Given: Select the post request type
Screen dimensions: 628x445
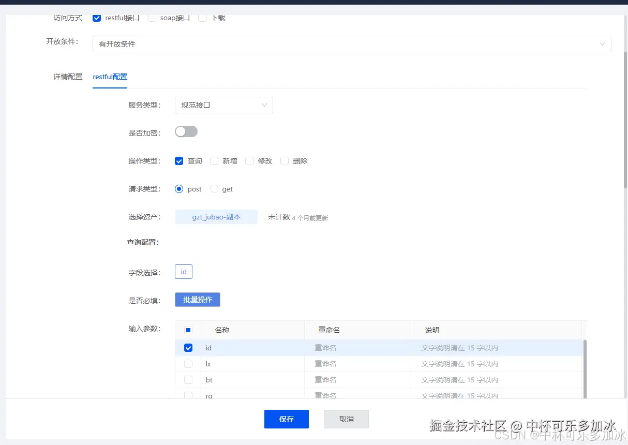Looking at the screenshot, I should 179,189.
